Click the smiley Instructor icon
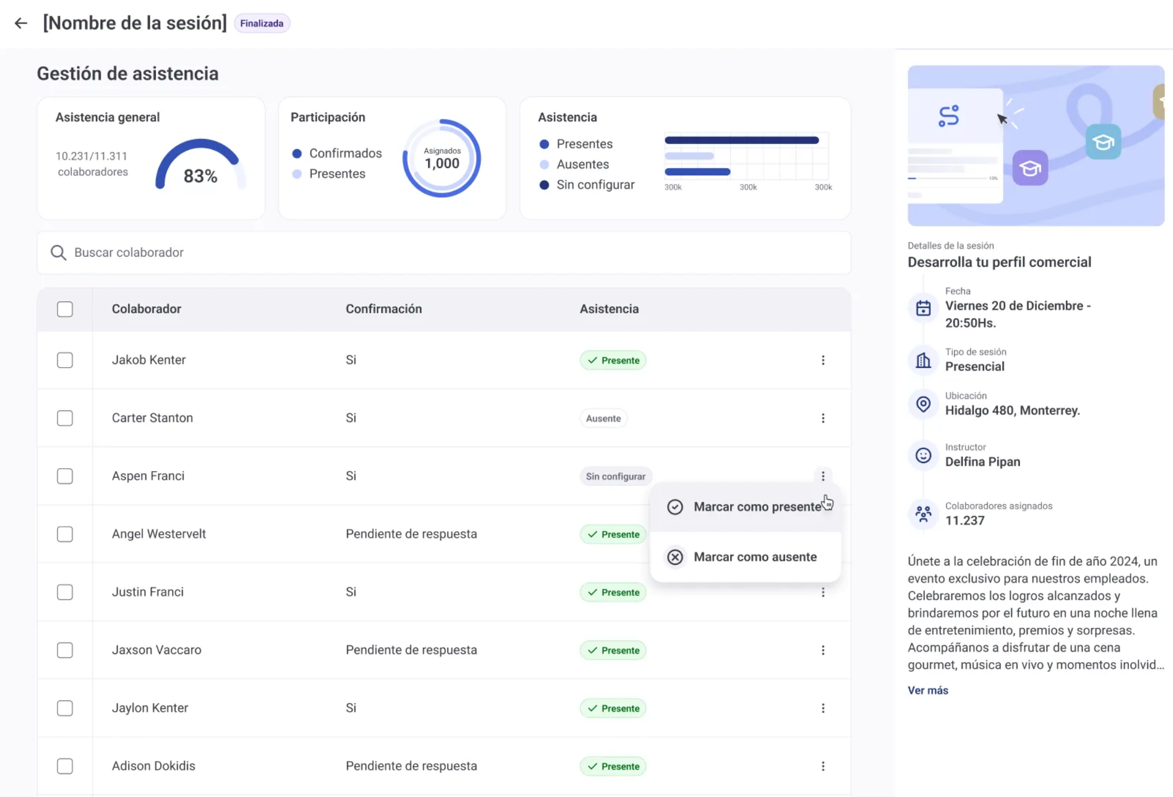1173x797 pixels. [x=923, y=456]
